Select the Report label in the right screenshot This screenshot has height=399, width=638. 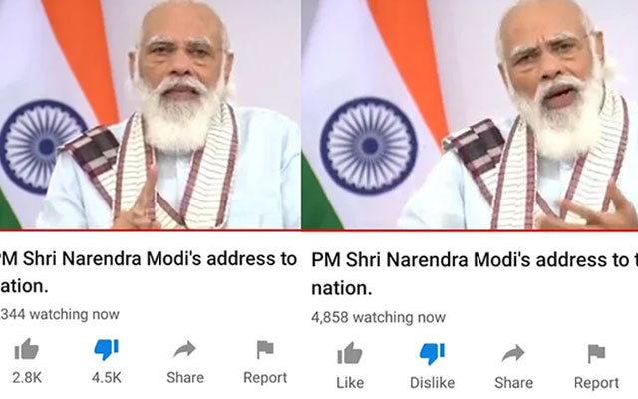point(596,383)
